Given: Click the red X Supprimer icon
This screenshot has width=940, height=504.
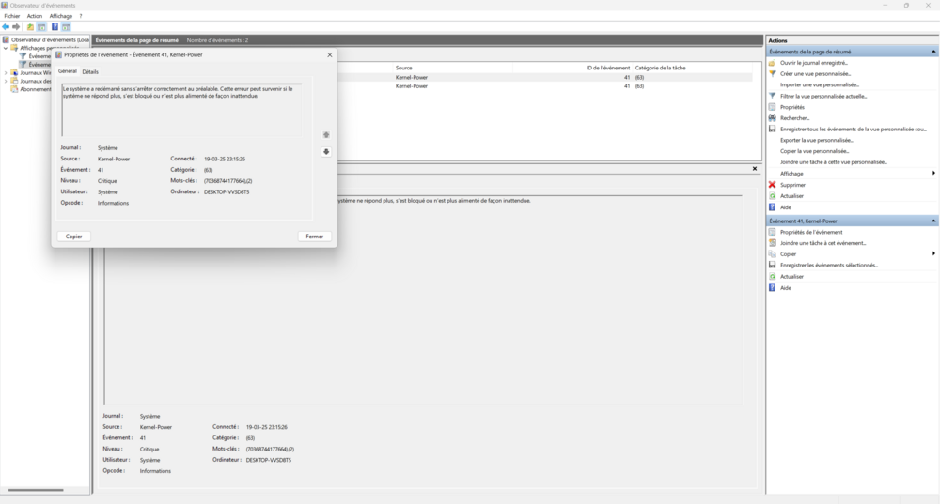Looking at the screenshot, I should (772, 185).
